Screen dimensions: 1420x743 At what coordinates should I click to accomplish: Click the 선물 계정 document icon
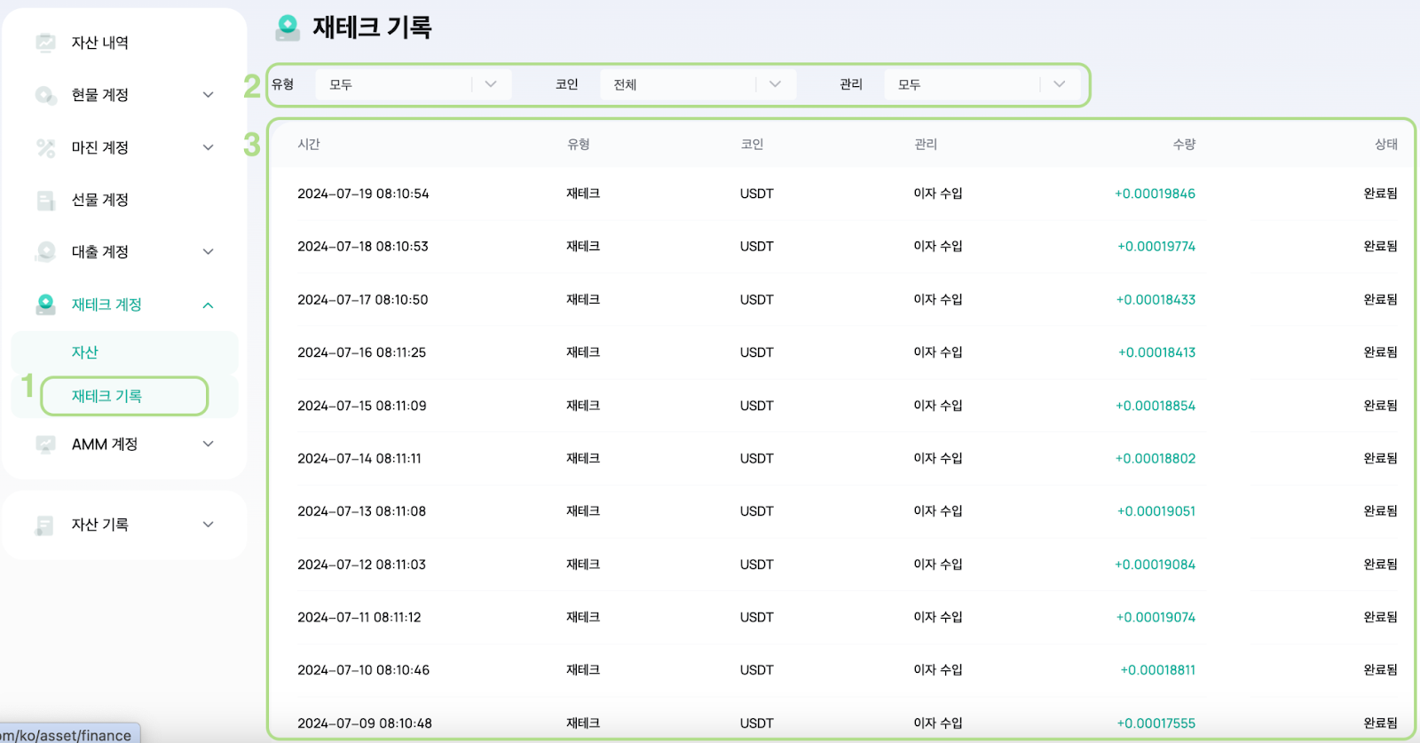coord(45,200)
